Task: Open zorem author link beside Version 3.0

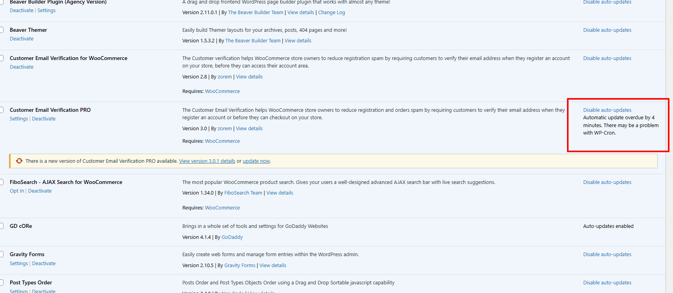Action: [x=225, y=129]
